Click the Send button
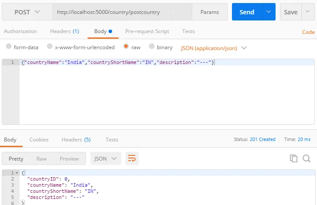Viewport: 317px width, 205px height. click(x=247, y=12)
